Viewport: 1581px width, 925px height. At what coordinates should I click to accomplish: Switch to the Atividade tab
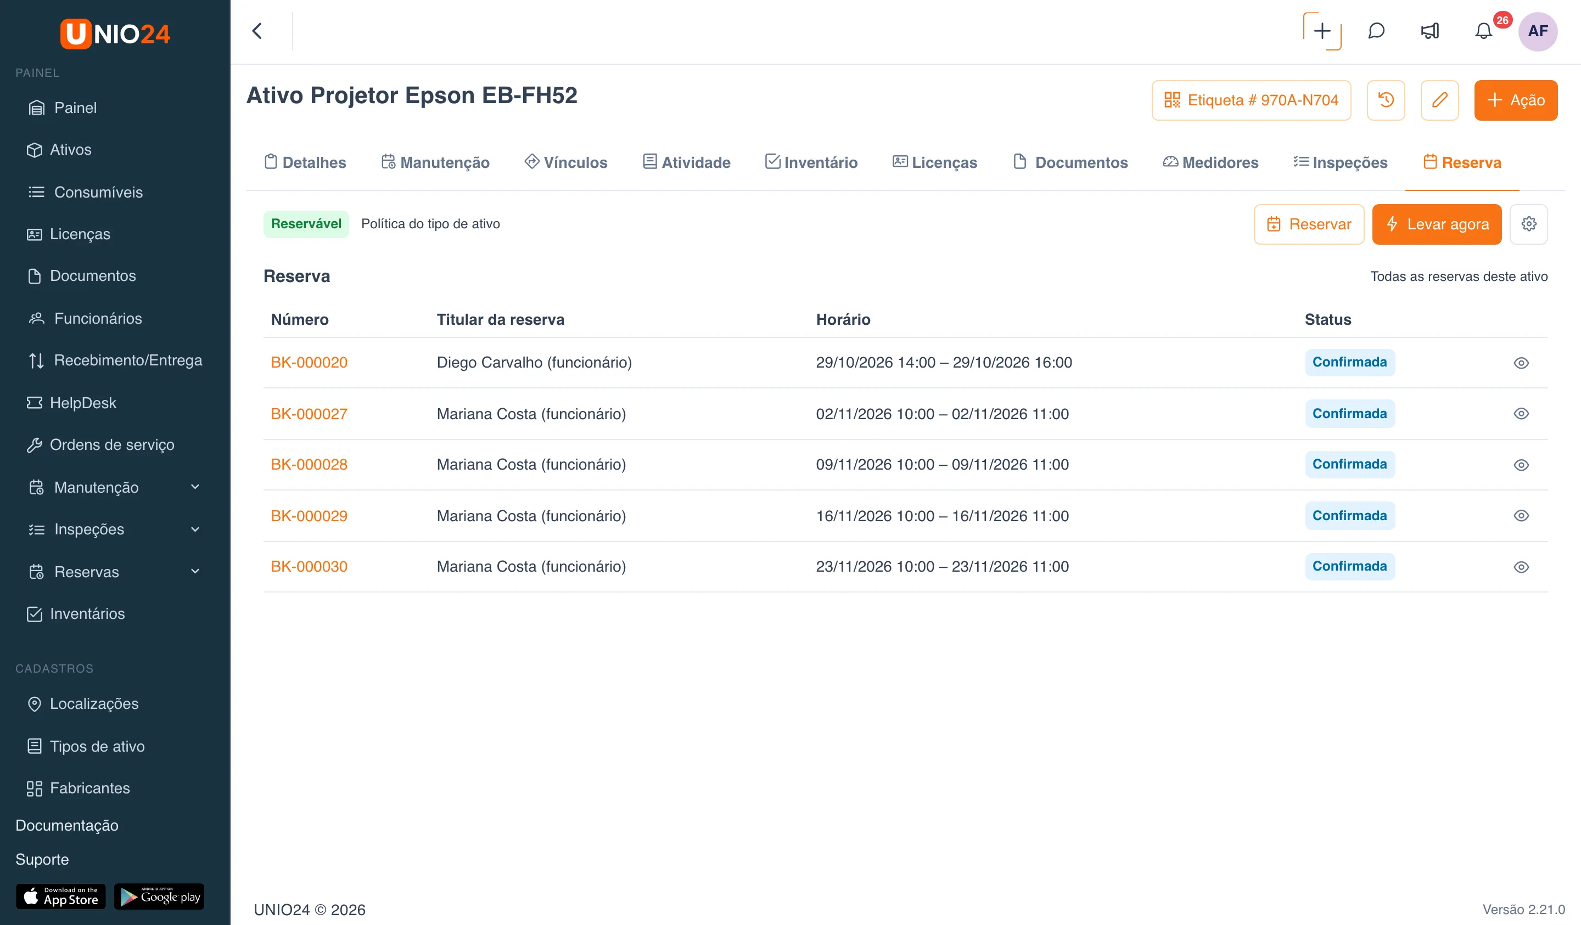pos(686,162)
